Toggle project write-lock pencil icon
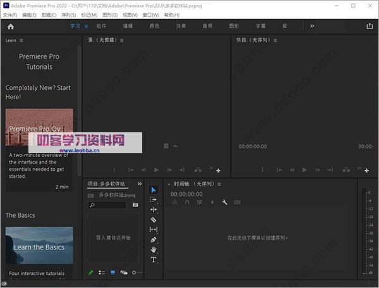 coord(91,273)
